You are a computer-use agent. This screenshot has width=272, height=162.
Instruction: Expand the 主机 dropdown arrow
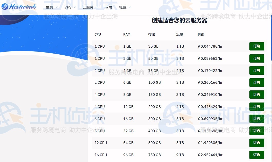(x=56, y=7)
